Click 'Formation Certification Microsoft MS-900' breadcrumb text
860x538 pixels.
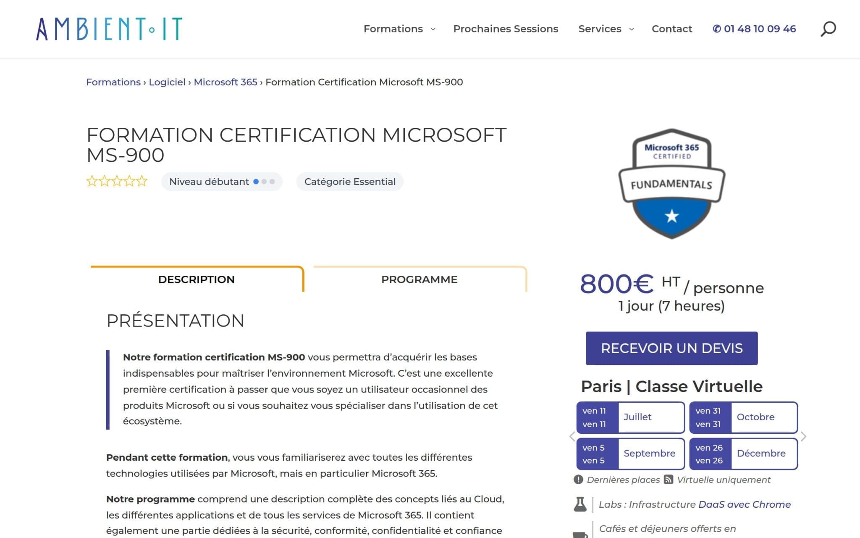point(364,82)
